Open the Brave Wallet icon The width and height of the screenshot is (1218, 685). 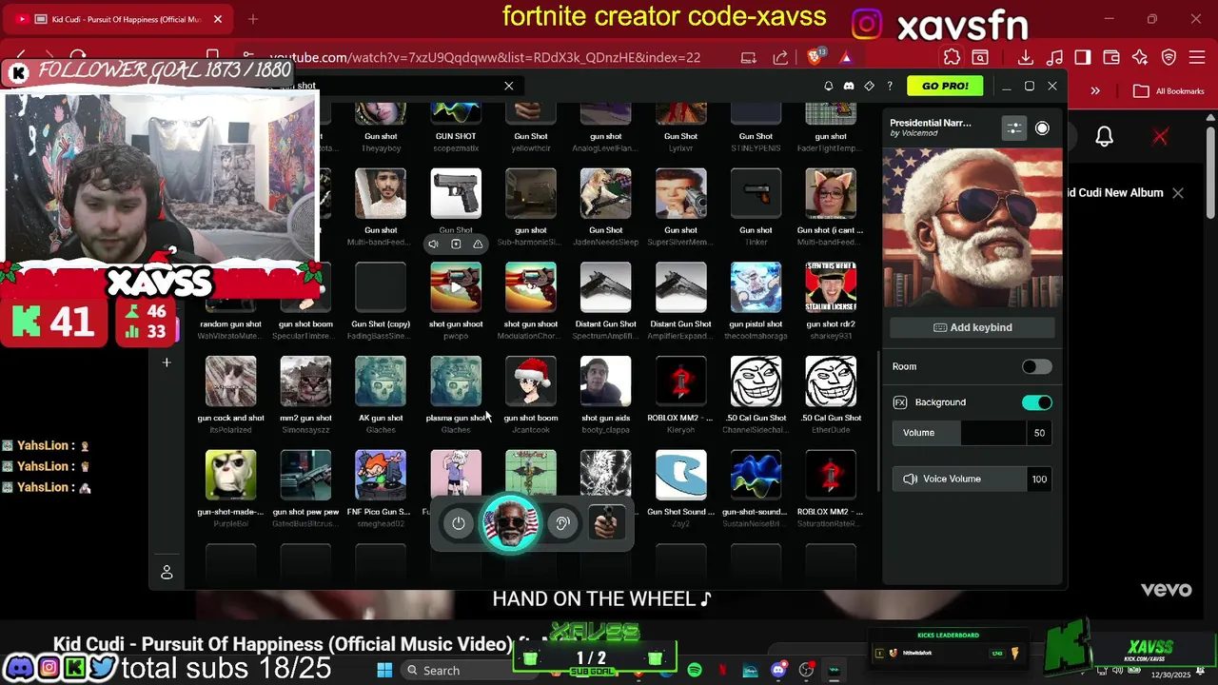pos(1111,57)
